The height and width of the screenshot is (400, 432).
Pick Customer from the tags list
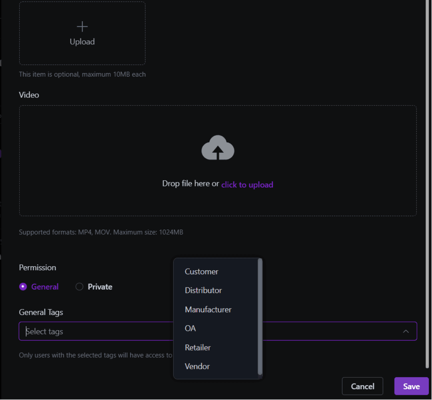tap(202, 271)
